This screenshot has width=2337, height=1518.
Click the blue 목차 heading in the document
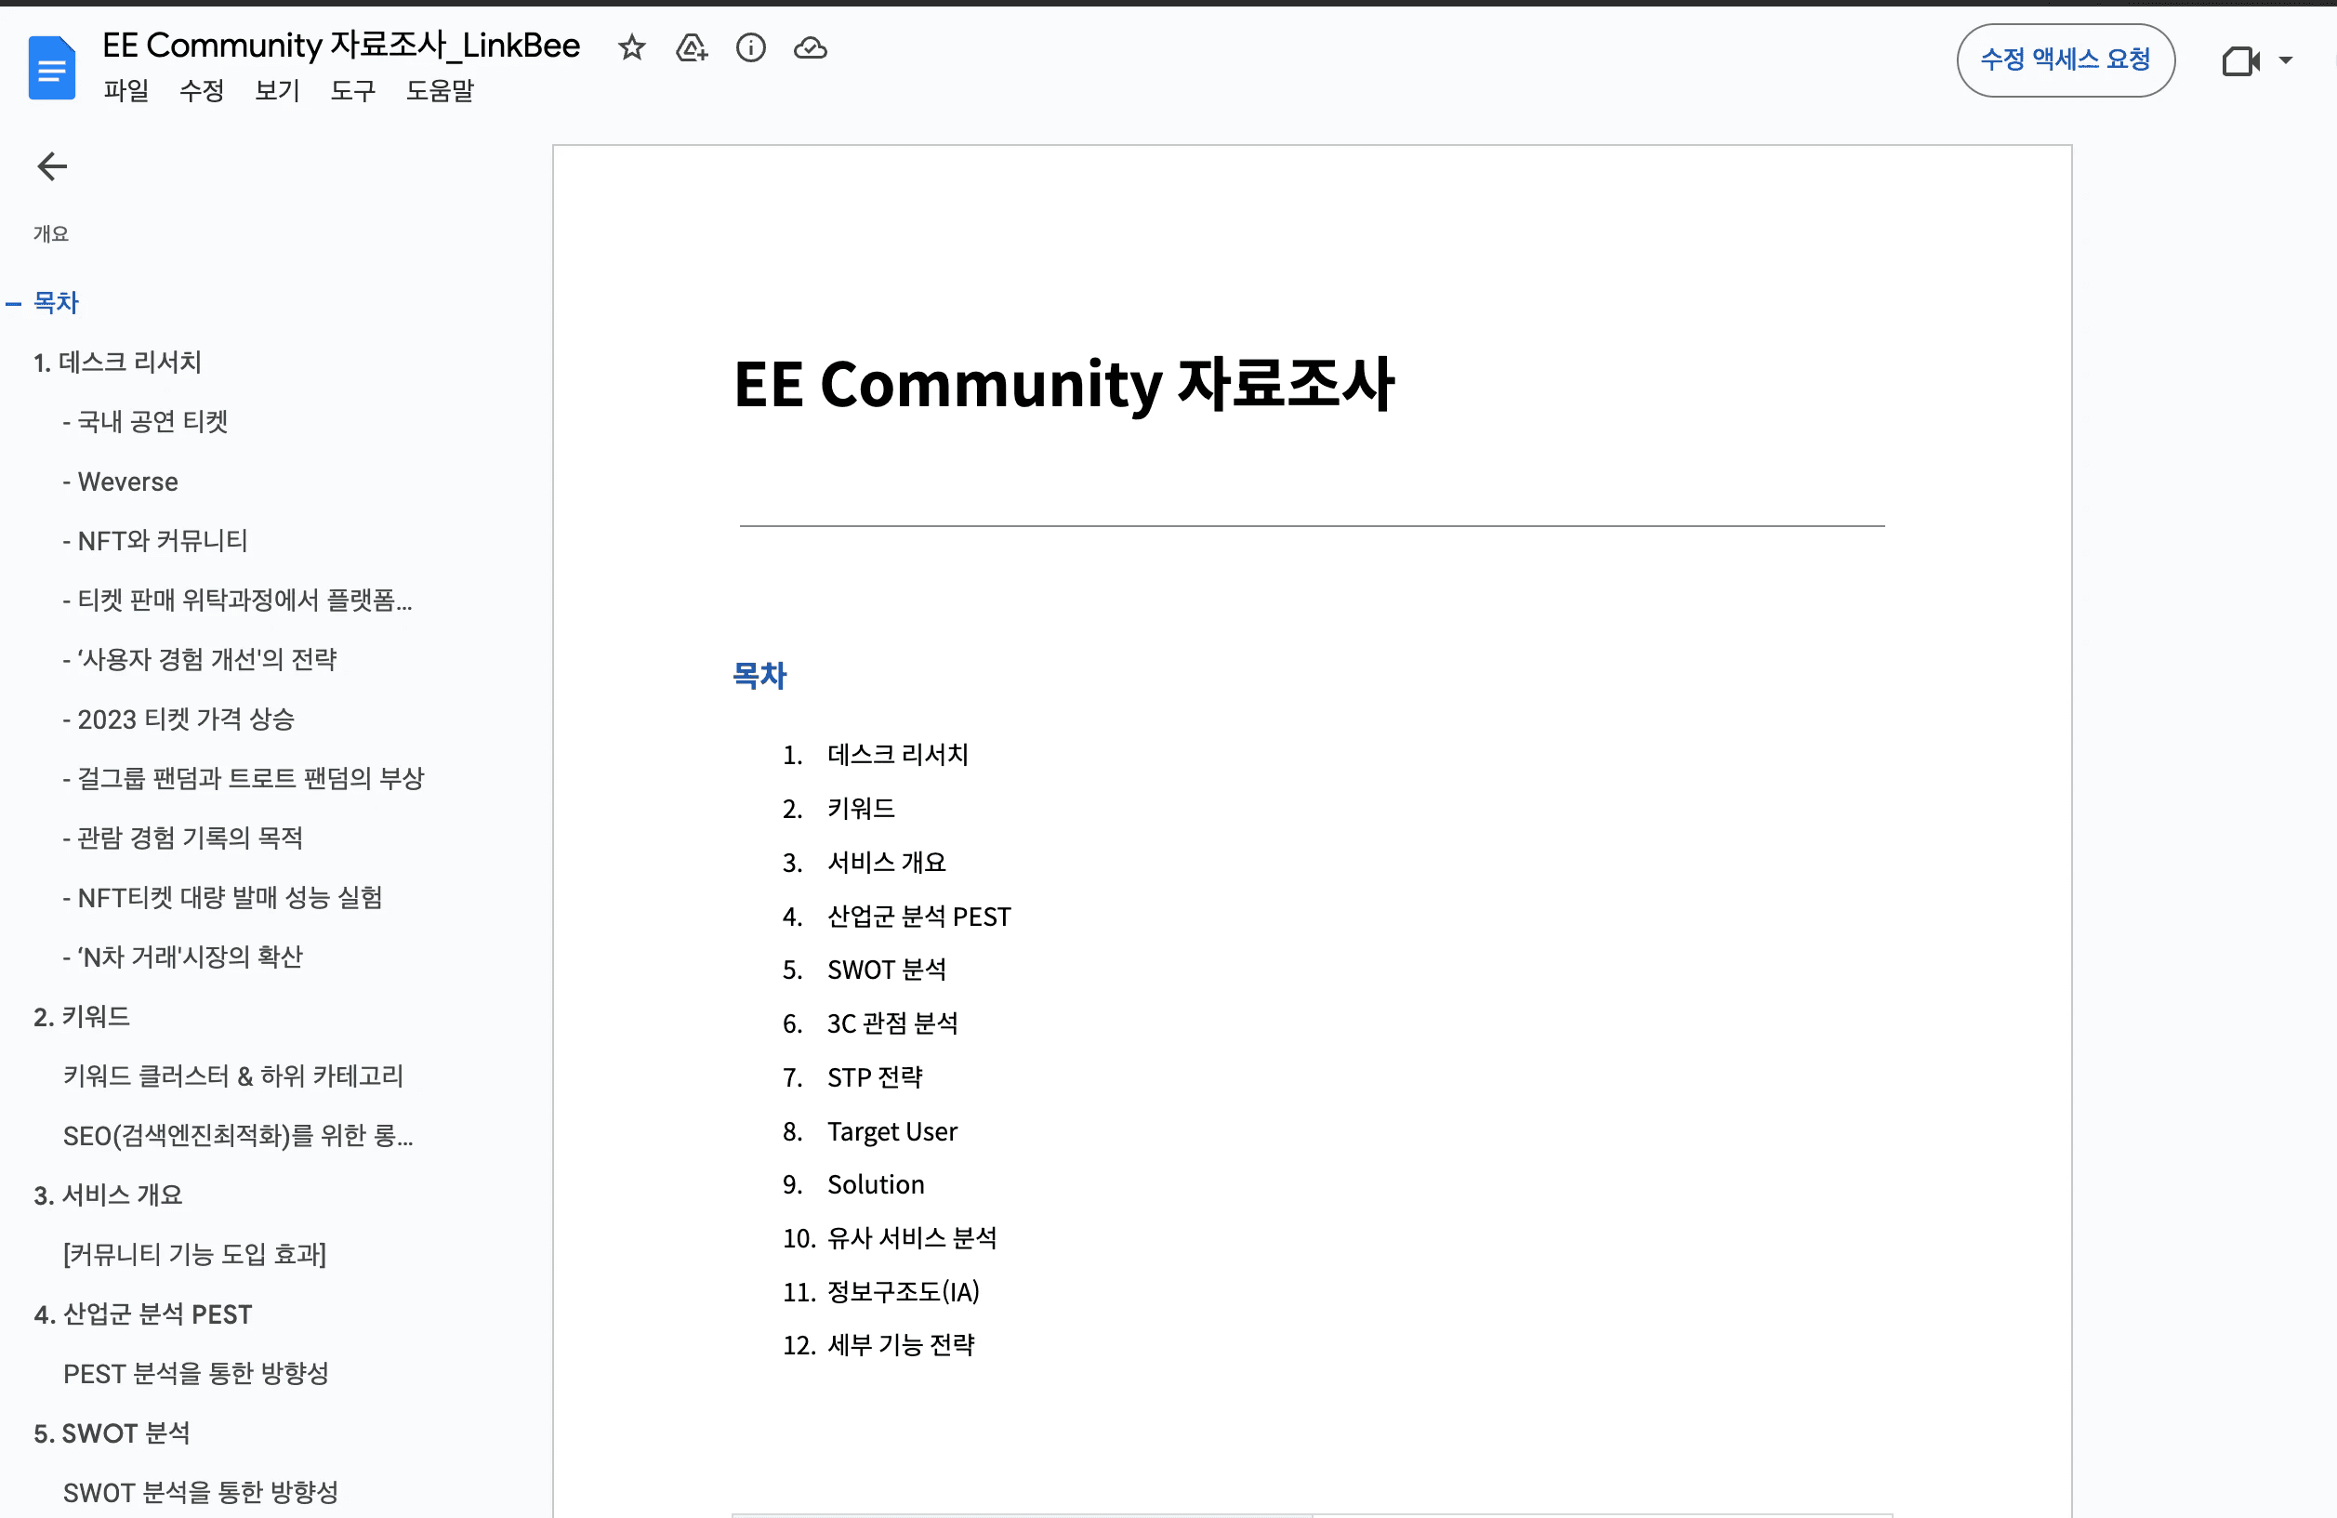pyautogui.click(x=759, y=676)
